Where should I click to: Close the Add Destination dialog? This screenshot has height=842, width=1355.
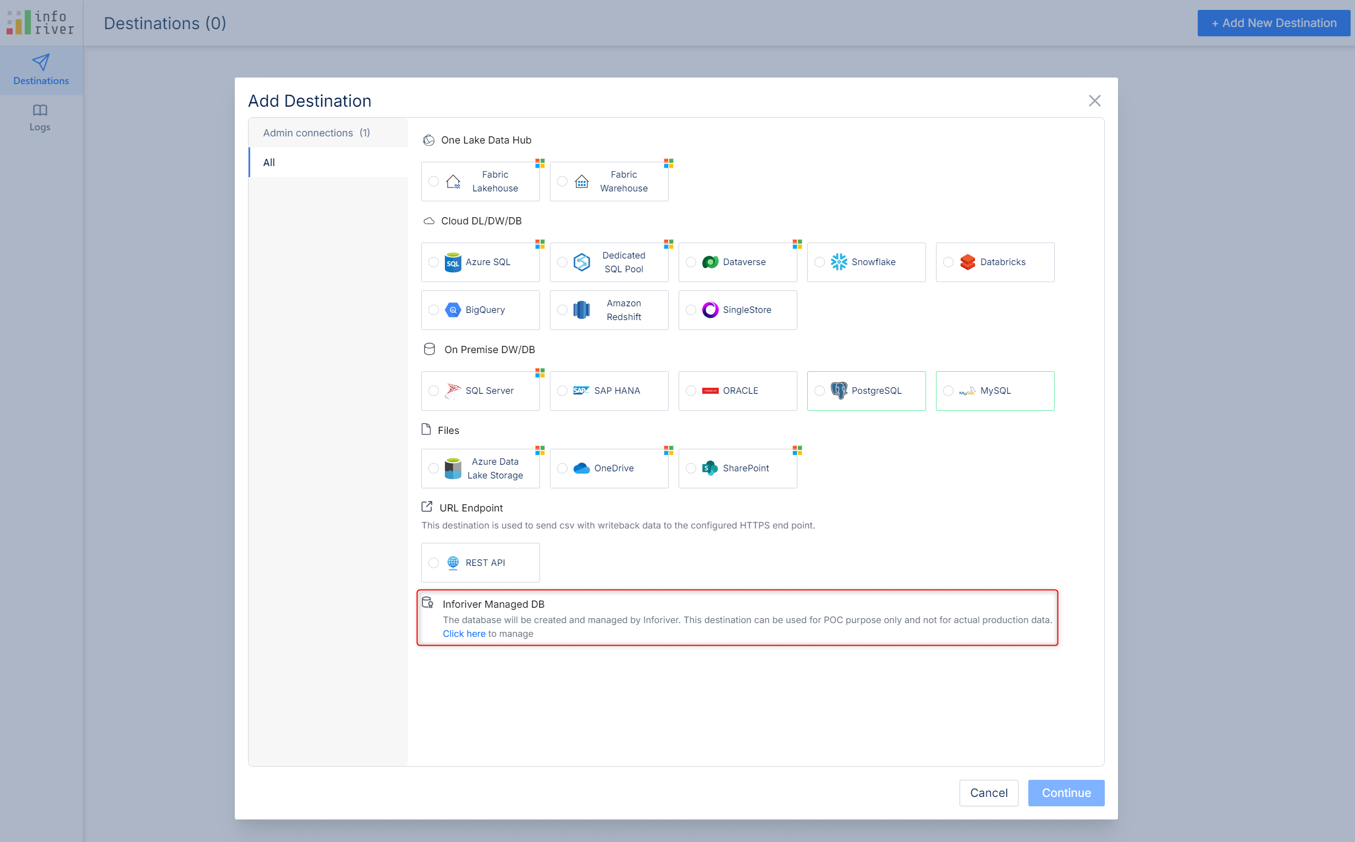(1094, 101)
